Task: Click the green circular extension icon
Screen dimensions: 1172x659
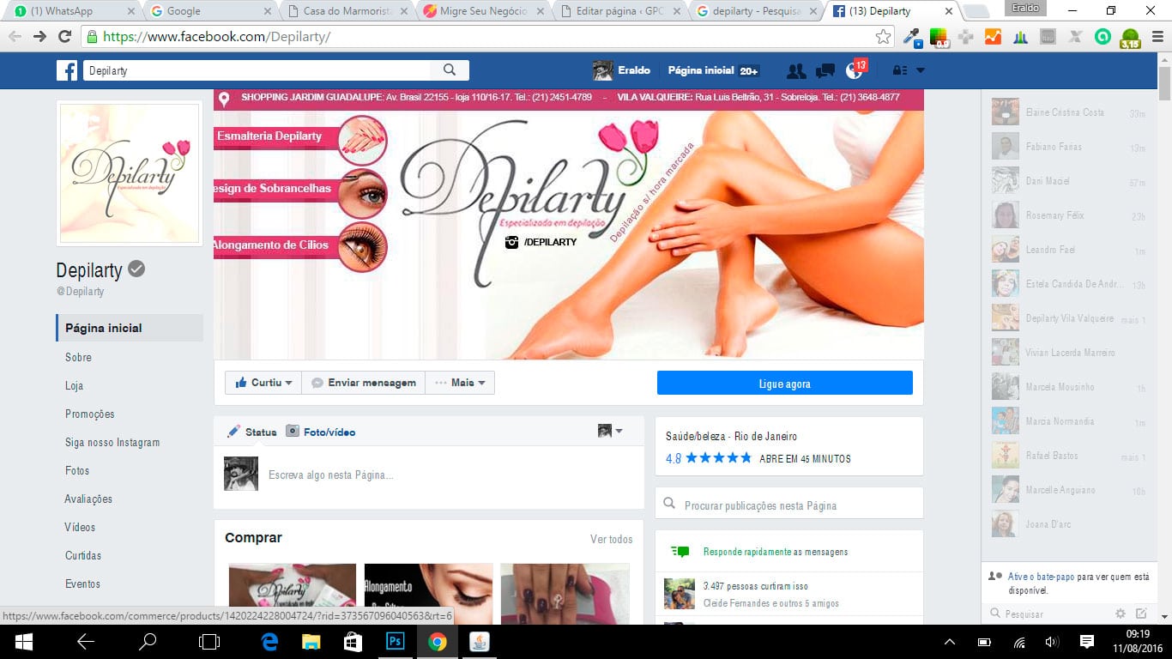Action: pyautogui.click(x=1103, y=37)
